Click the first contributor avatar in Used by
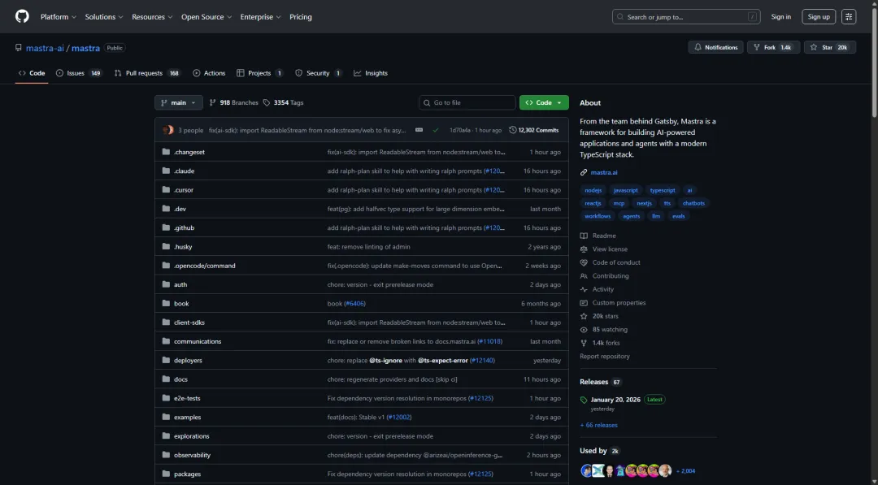Image resolution: width=878 pixels, height=485 pixels. click(x=586, y=470)
